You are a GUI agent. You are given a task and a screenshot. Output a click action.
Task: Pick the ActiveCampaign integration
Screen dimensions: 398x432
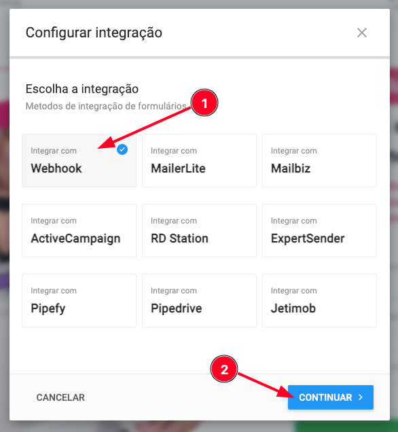click(x=79, y=230)
